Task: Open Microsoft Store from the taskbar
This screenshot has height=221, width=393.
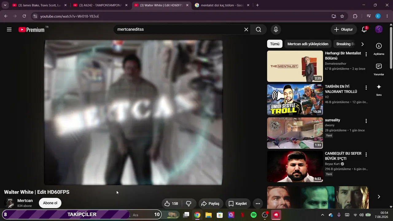Action: coord(220,215)
